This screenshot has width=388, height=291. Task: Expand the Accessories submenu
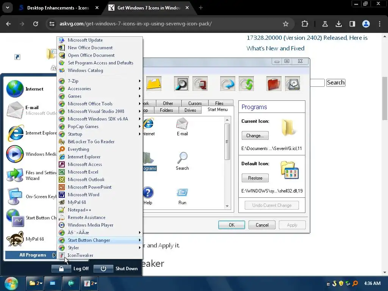[x=100, y=89]
